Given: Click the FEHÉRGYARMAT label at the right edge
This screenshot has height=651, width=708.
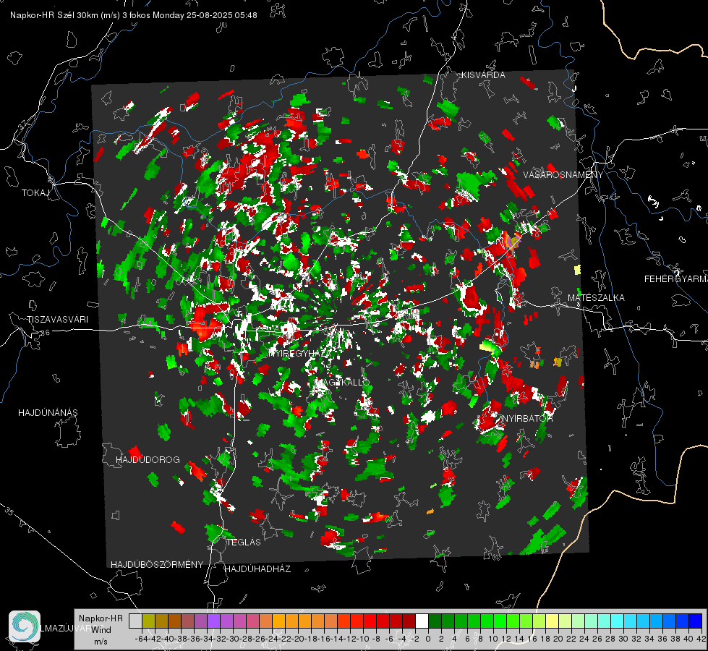Looking at the screenshot, I should (676, 279).
